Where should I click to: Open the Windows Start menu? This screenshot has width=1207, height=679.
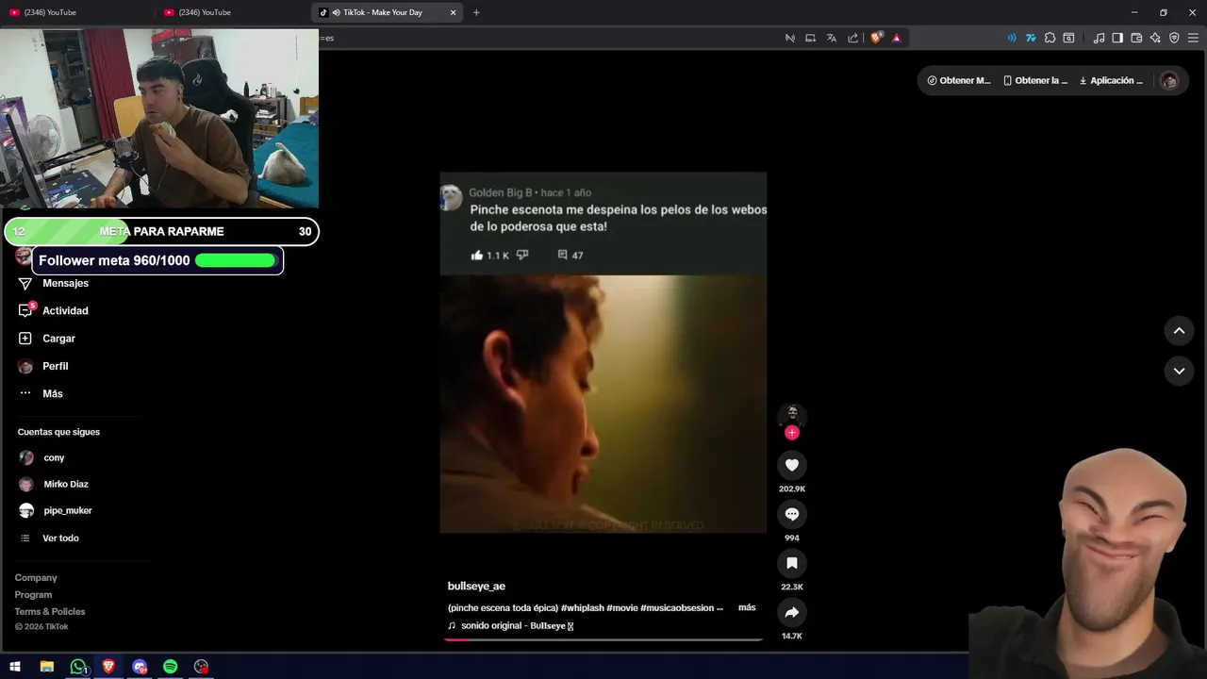[15, 667]
